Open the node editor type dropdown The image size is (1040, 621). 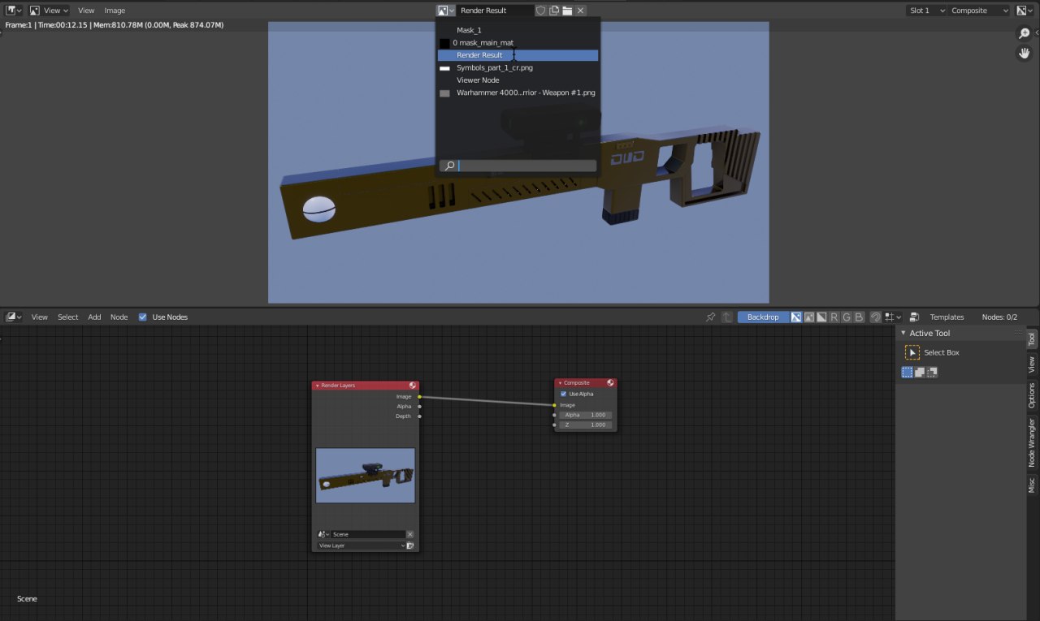coord(14,317)
